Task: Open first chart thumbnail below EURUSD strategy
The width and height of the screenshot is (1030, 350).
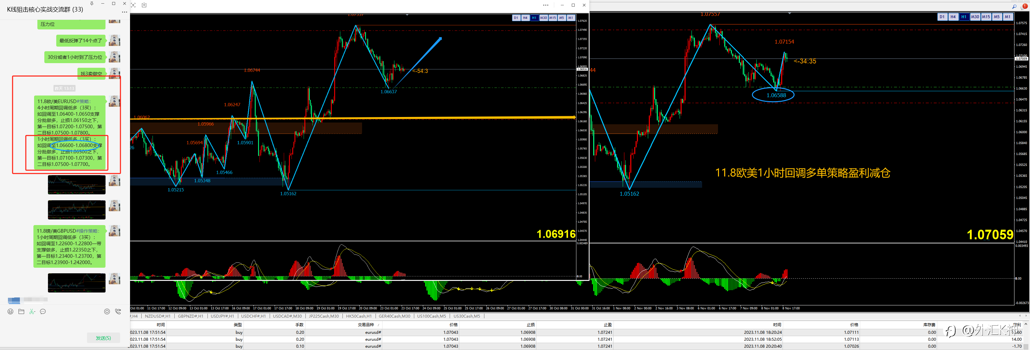Action: pyautogui.click(x=77, y=185)
